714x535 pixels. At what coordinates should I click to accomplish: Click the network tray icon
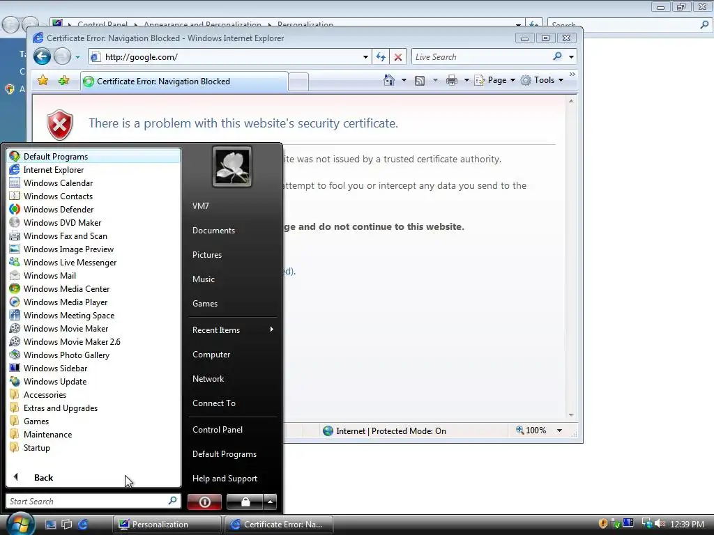(646, 524)
